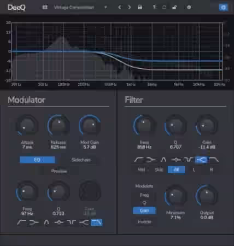Switch modulator source to Sidechain

tap(81, 160)
